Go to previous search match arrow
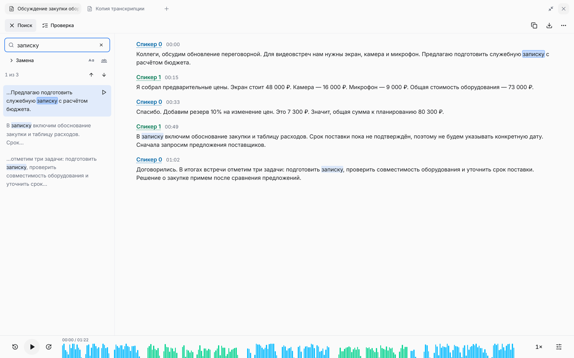The height and width of the screenshot is (358, 574). click(91, 75)
